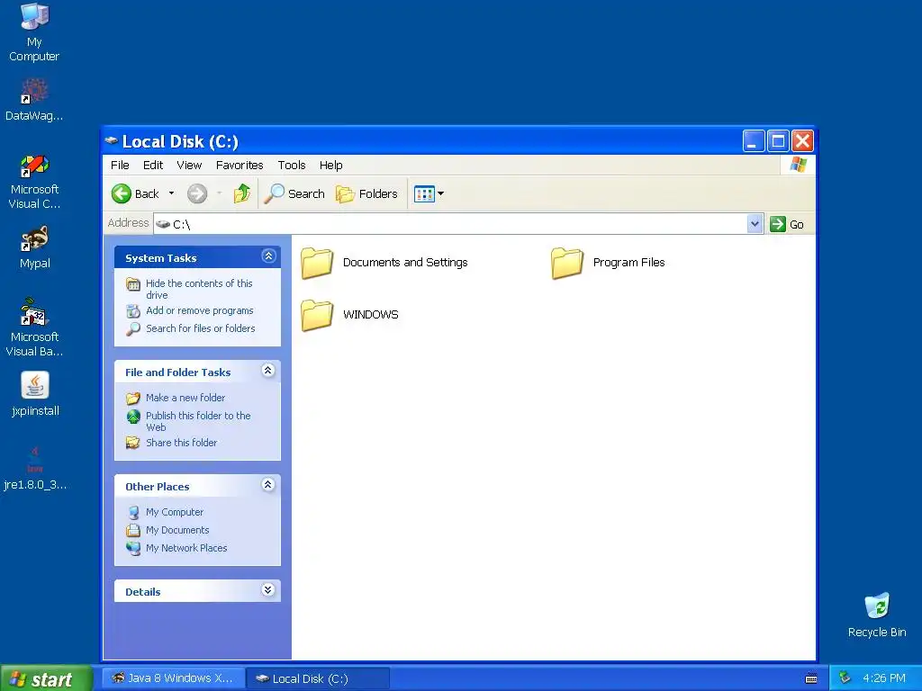Open the Help menu
This screenshot has width=922, height=691.
[x=331, y=166]
